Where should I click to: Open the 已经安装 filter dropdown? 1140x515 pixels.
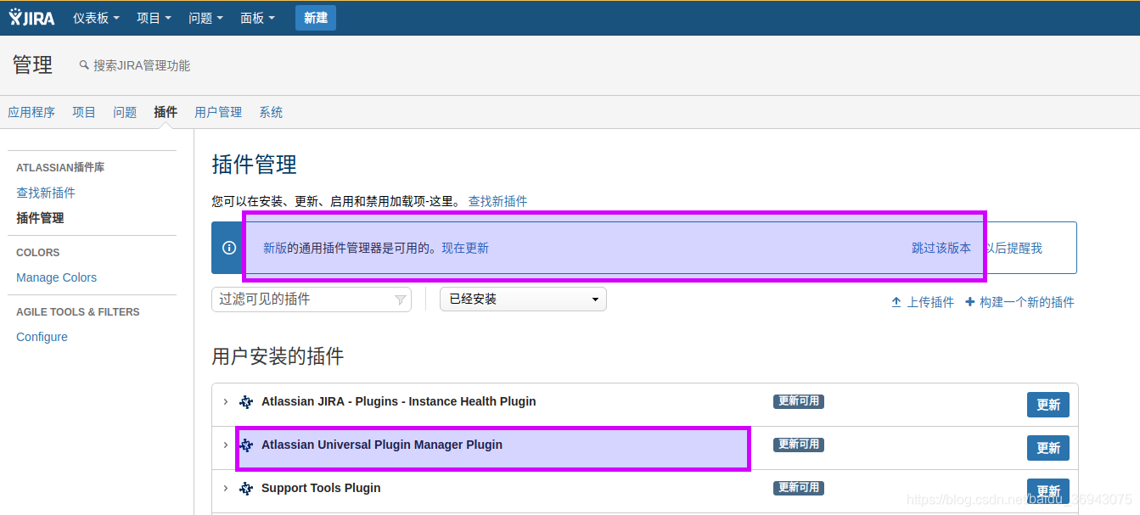(x=523, y=299)
